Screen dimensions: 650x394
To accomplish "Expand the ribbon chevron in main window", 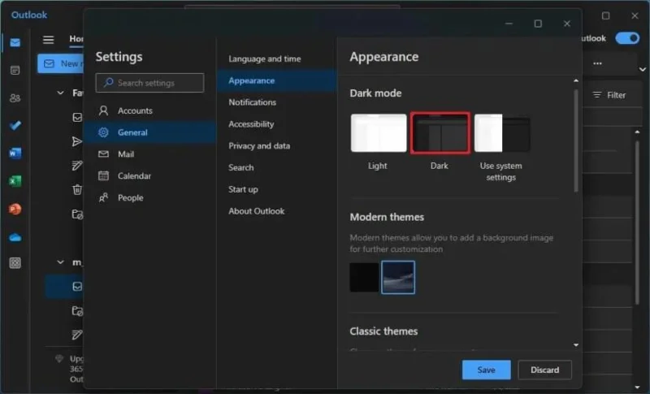I will [642, 69].
